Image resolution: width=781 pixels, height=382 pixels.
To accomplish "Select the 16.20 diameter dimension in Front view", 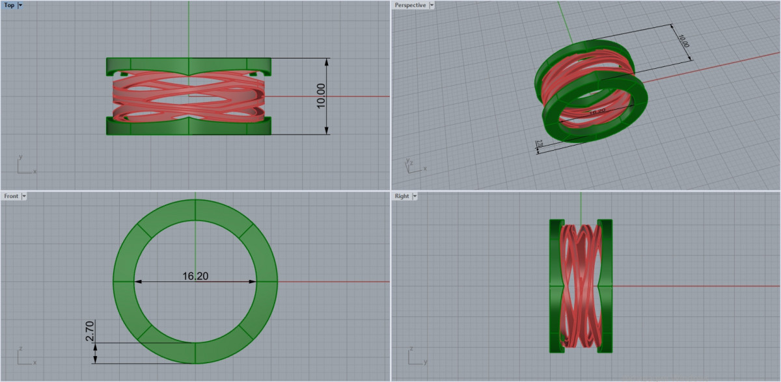I will pyautogui.click(x=195, y=276).
